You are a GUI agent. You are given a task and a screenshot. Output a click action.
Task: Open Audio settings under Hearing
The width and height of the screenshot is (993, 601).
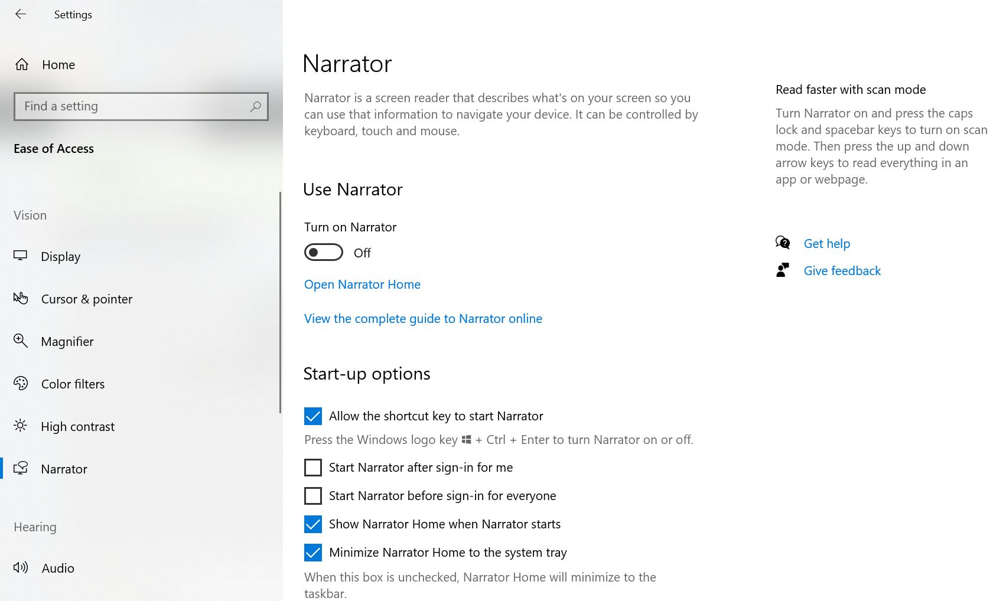(141, 568)
